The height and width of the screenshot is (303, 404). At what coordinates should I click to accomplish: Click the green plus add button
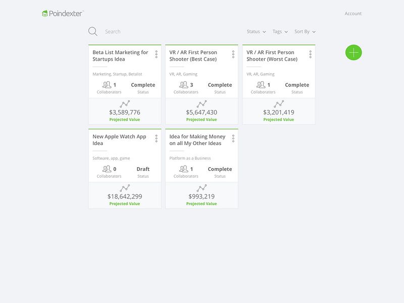pyautogui.click(x=353, y=53)
